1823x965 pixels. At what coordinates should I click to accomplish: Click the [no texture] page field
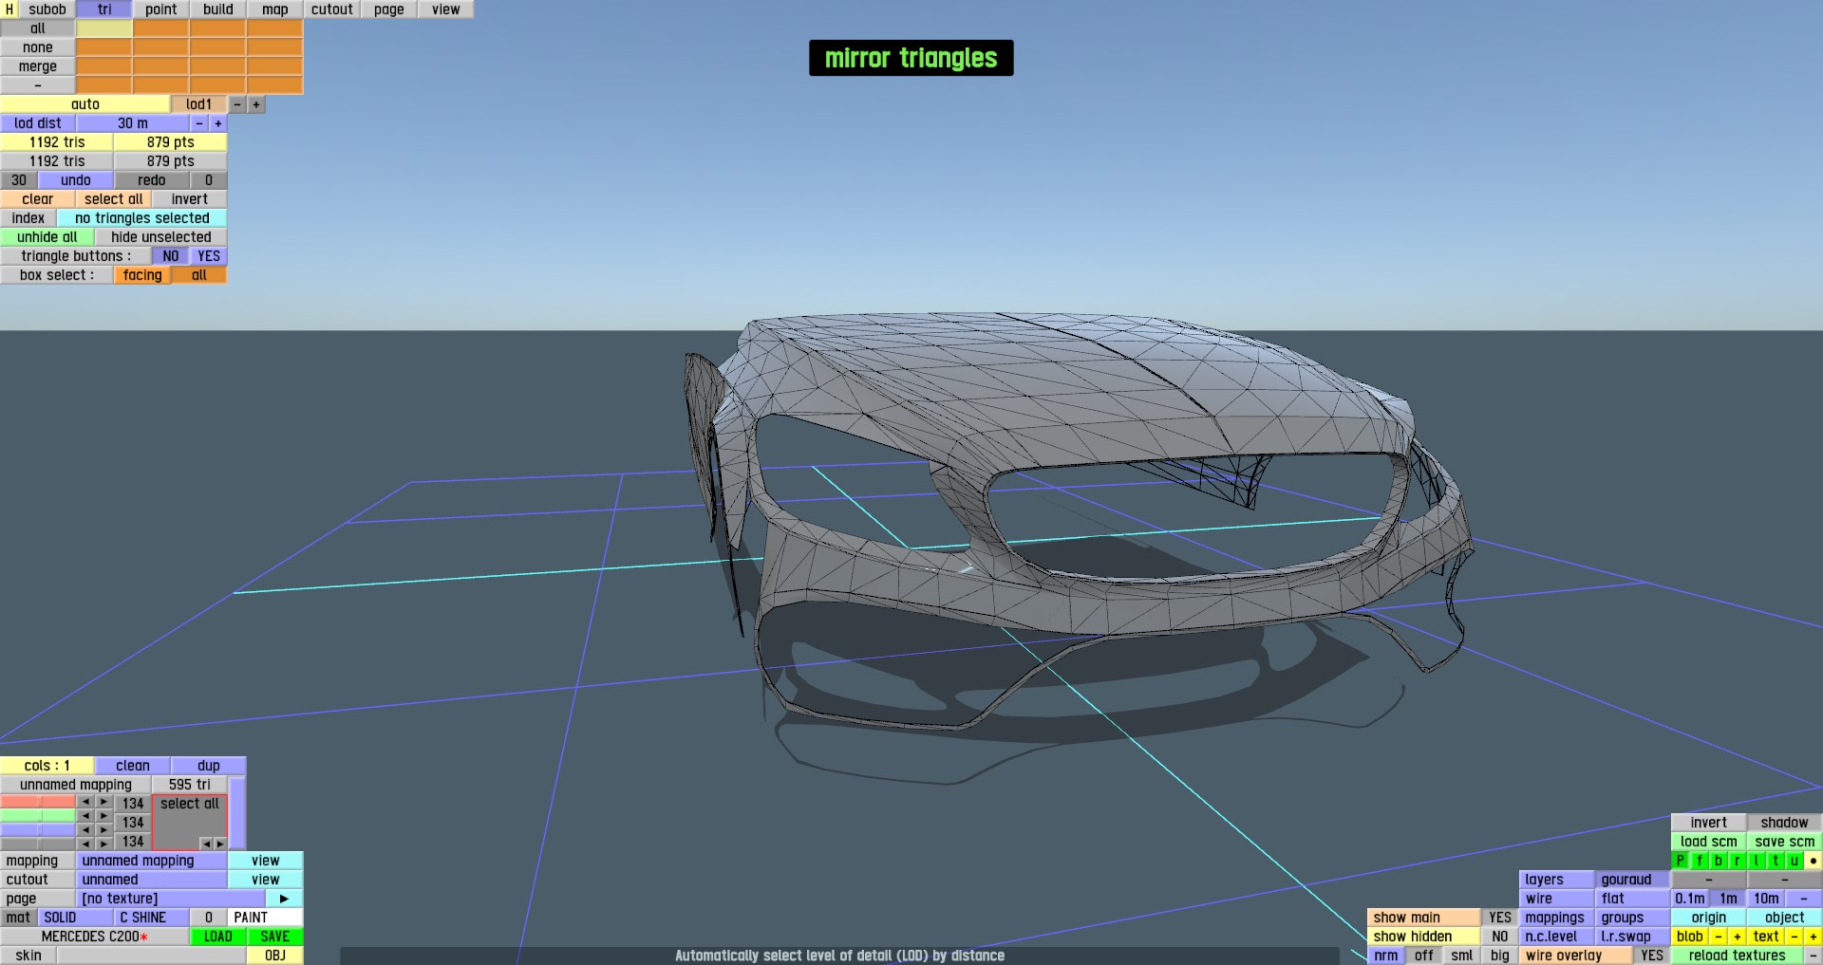(x=171, y=899)
